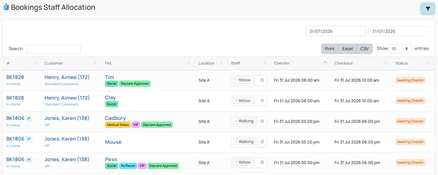Open the filter funnel button

428,9
